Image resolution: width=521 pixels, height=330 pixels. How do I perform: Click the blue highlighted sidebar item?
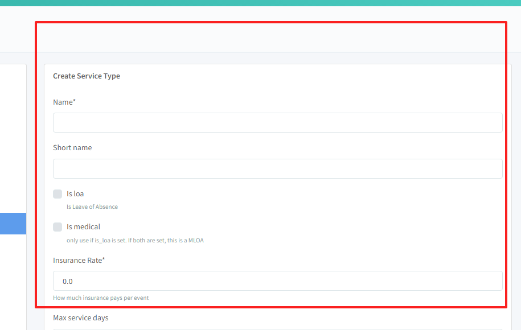click(13, 224)
